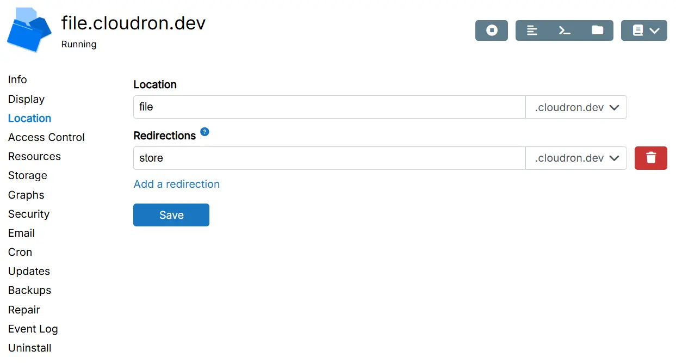Open the documentation book dropdown
This screenshot has width=676, height=363.
coord(644,30)
